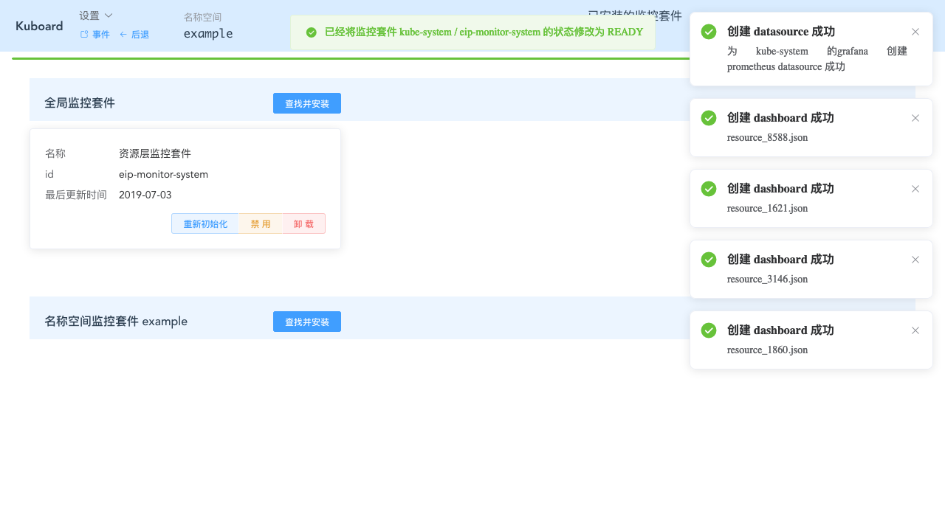
Task: Click the external-link icon beside 事件
Action: coord(84,34)
